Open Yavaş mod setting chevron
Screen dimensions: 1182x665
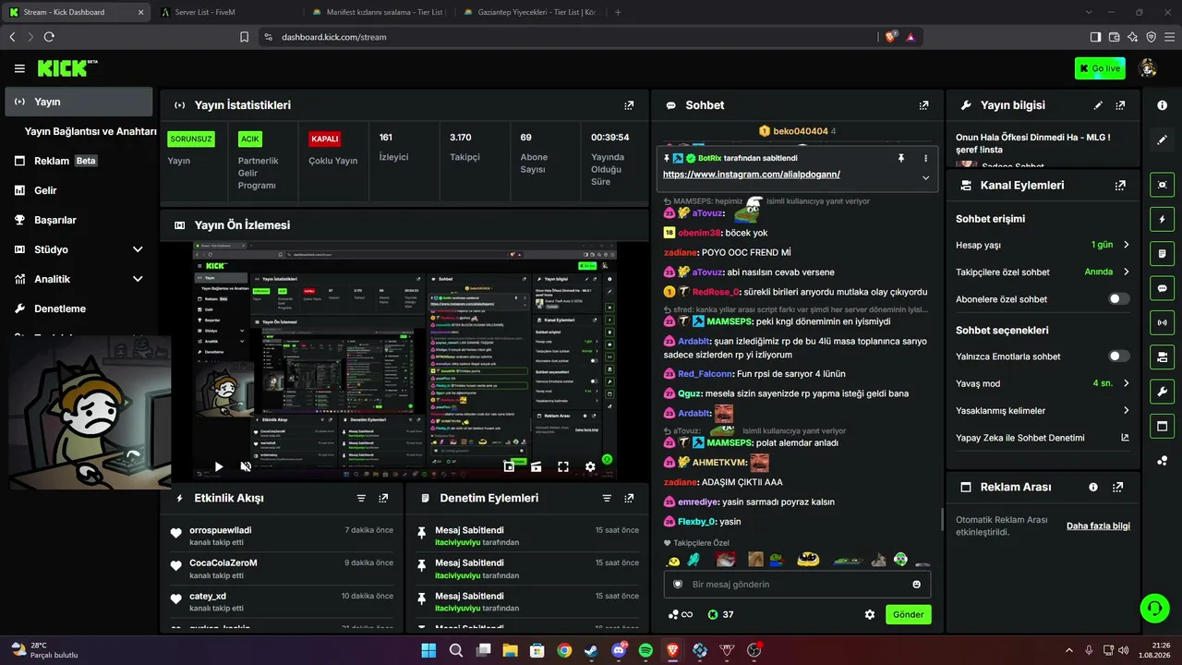(1126, 383)
